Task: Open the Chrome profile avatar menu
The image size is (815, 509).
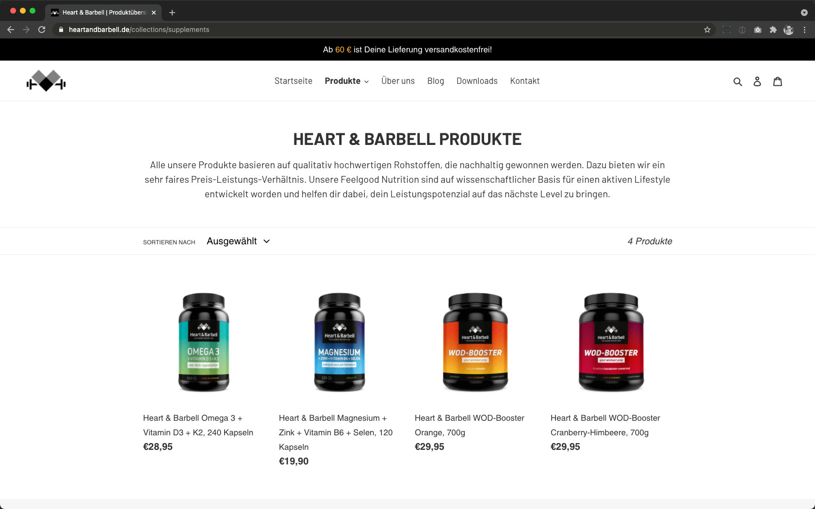Action: pyautogui.click(x=789, y=30)
